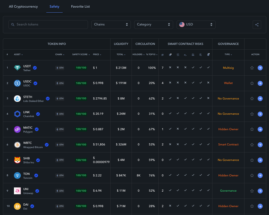
Task: Open DAI details with the arrow button
Action: (x=260, y=206)
